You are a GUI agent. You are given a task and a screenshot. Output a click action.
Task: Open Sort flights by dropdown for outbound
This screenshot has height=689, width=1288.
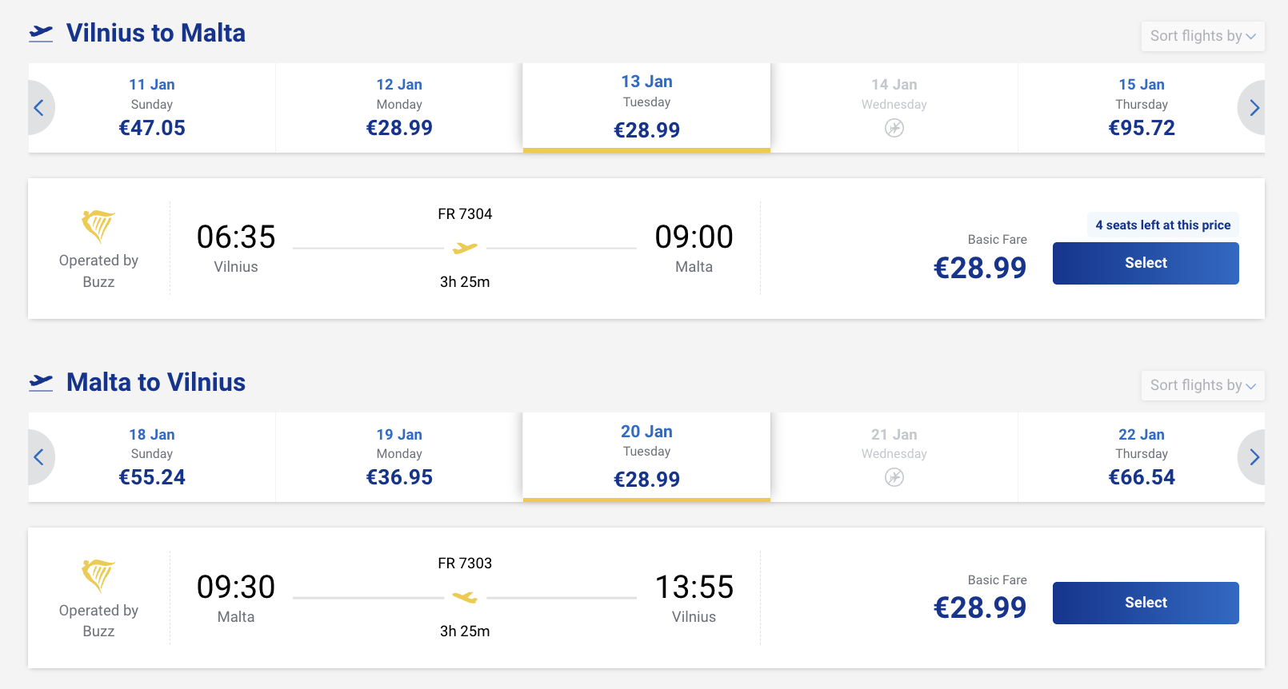tap(1202, 36)
